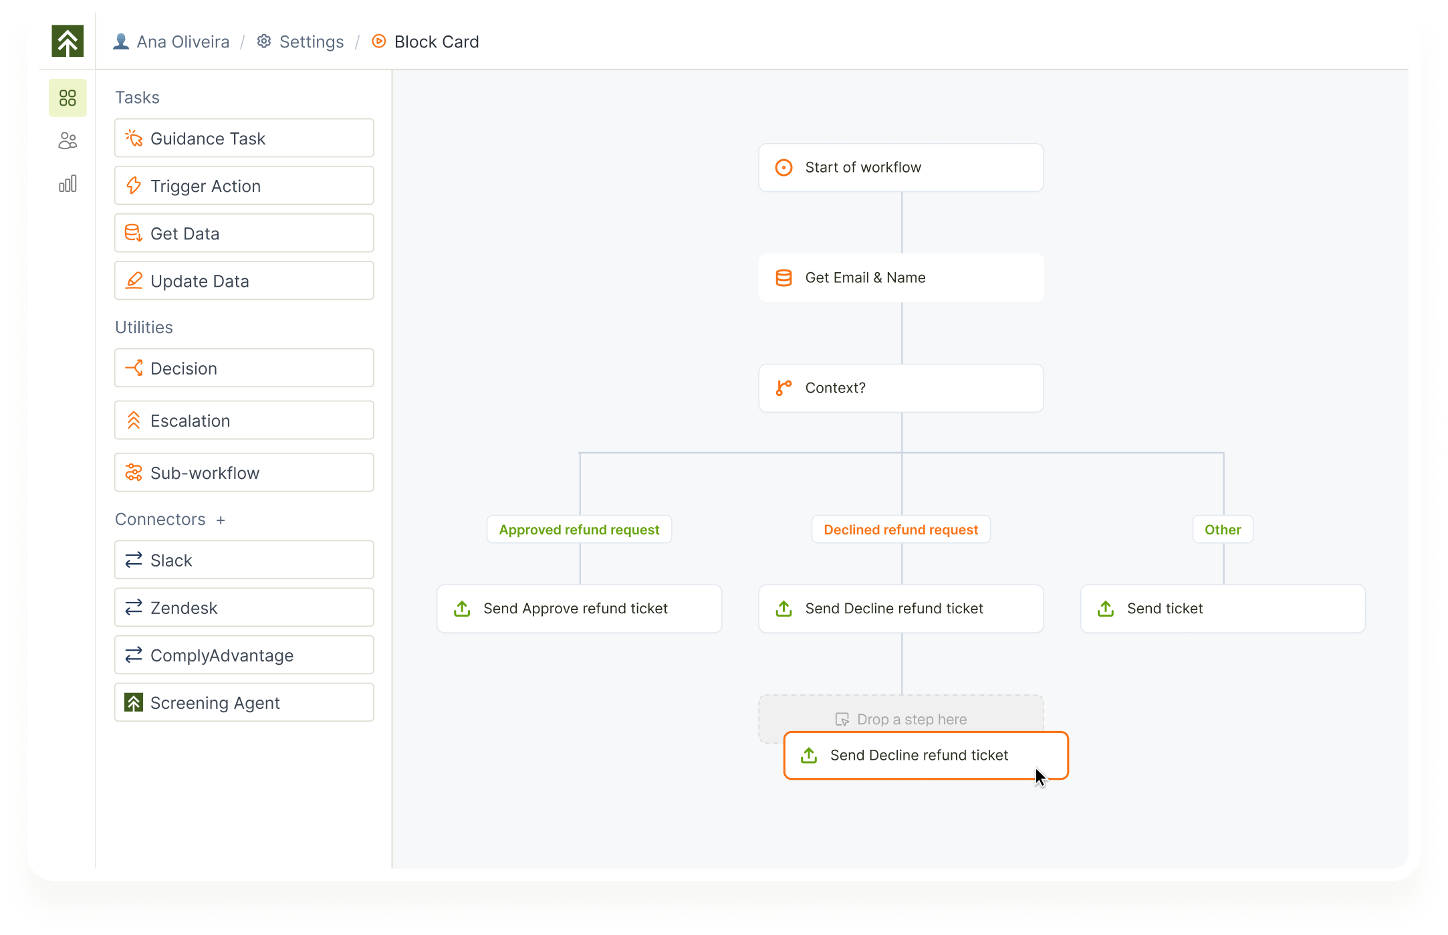This screenshot has height=935, width=1448.
Task: Choose the Decision utility
Action: [x=244, y=368]
